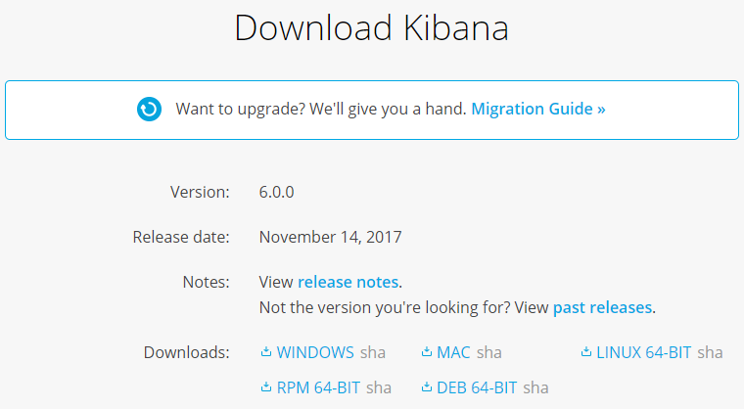Click download icon beside WINDOWS
This screenshot has width=744, height=409.
(266, 351)
